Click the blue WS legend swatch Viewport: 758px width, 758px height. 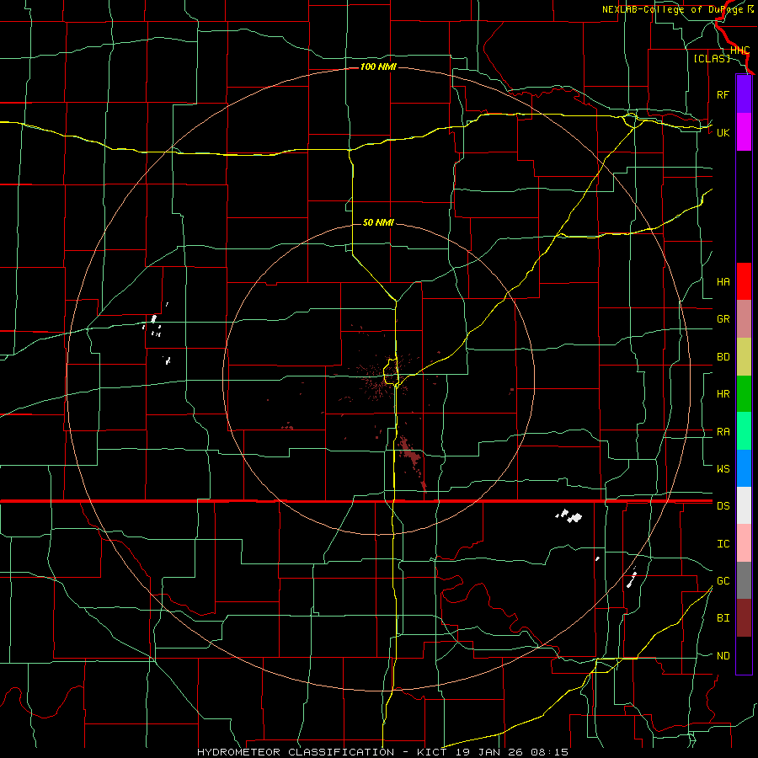point(744,468)
